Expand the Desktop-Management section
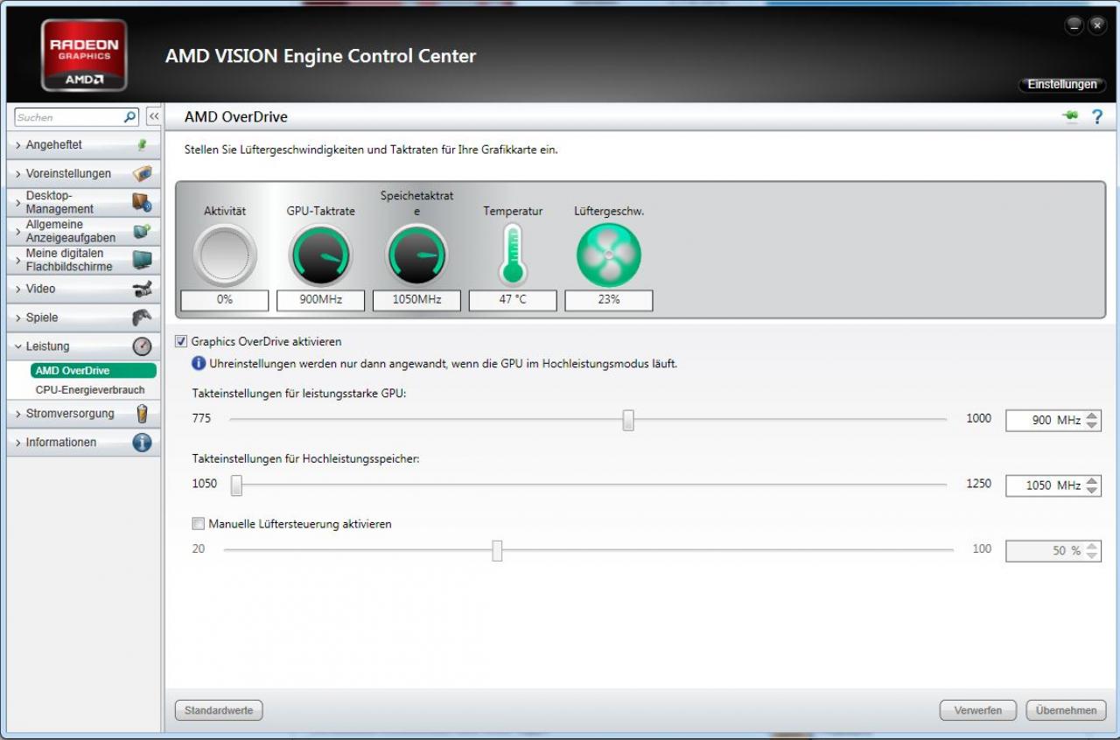Image resolution: width=1120 pixels, height=740 pixels. pos(83,202)
